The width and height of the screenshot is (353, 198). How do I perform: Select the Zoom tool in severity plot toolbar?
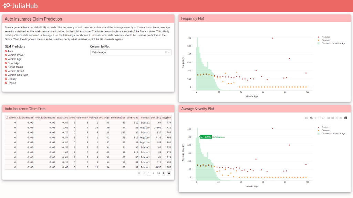[x=311, y=118]
